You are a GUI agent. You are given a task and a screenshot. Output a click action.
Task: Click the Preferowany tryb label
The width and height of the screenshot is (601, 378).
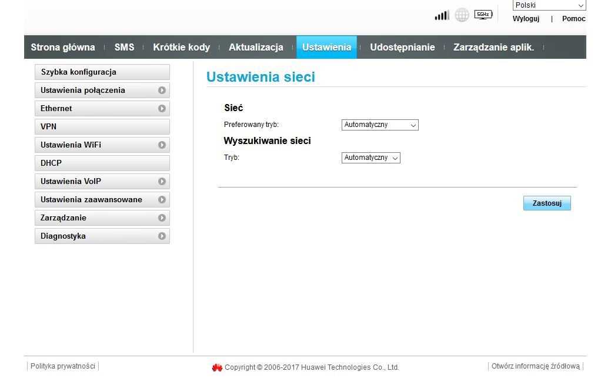[251, 125]
